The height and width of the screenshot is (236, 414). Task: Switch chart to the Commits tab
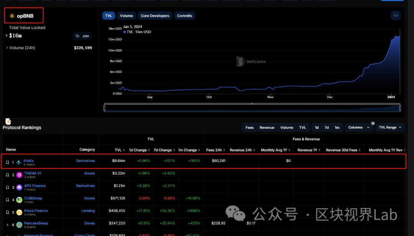point(184,16)
